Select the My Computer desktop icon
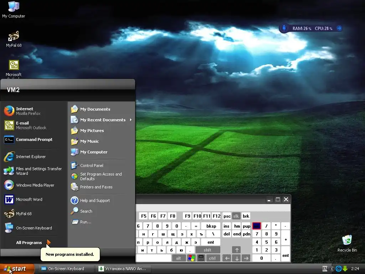The image size is (365, 274). coord(14,10)
